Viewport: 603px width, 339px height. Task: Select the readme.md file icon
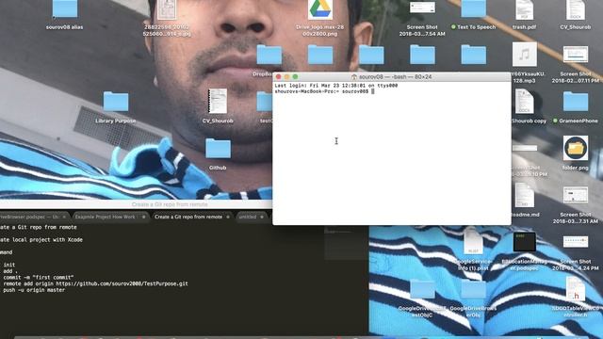pyautogui.click(x=524, y=195)
